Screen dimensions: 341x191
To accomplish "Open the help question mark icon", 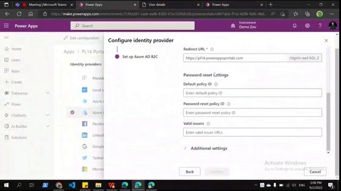I will click(320, 26).
